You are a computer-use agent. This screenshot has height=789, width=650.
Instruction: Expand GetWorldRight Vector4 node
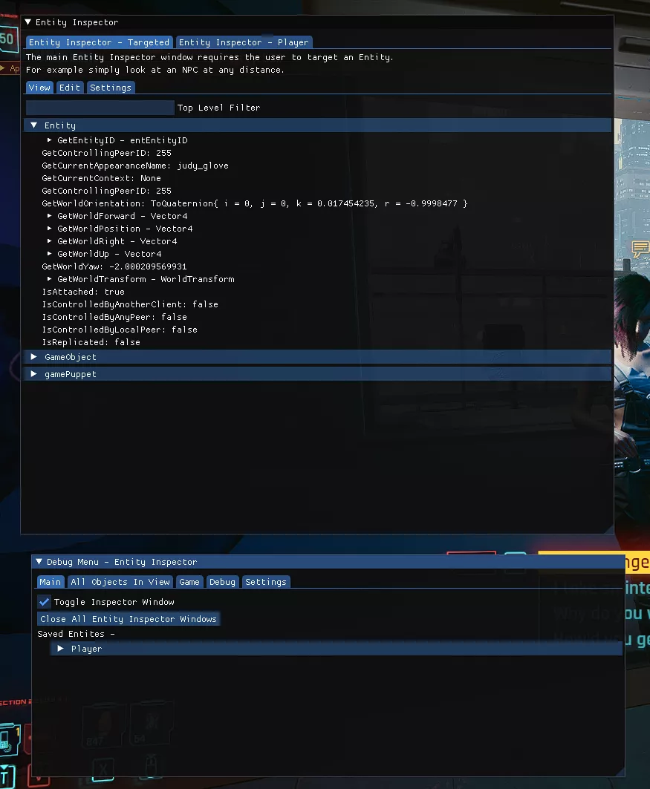[x=50, y=241]
